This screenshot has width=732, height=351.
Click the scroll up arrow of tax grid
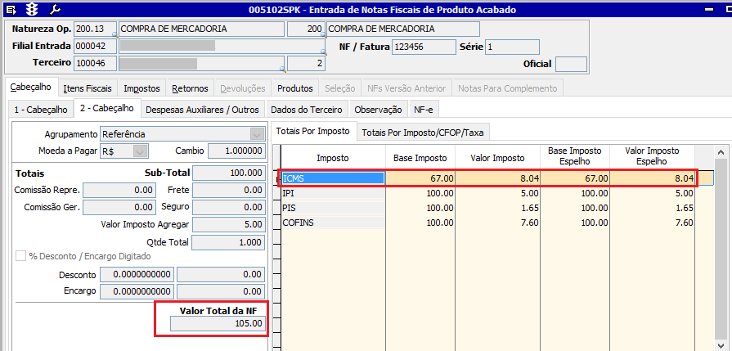pos(721,152)
